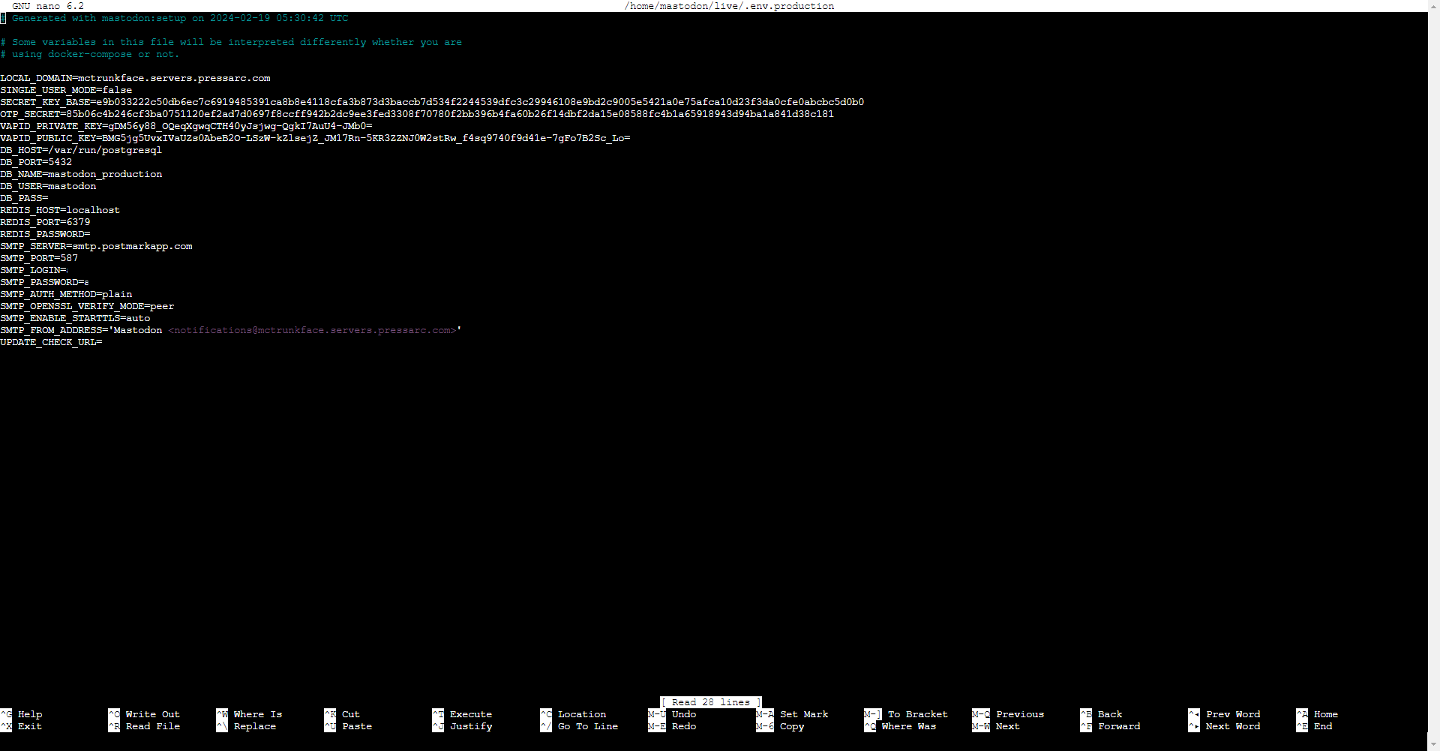Image resolution: width=1440 pixels, height=751 pixels.
Task: Click the Go To Line shortcut
Action: (x=587, y=726)
